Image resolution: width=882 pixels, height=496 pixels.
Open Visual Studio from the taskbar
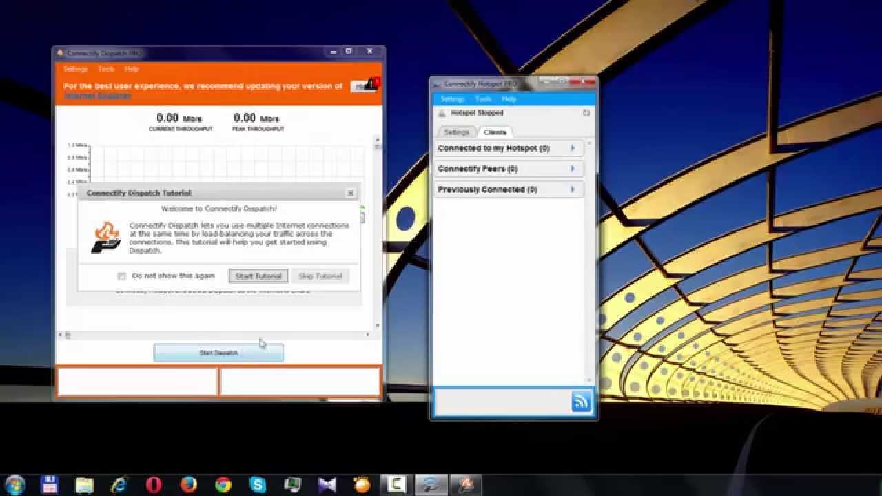point(327,485)
